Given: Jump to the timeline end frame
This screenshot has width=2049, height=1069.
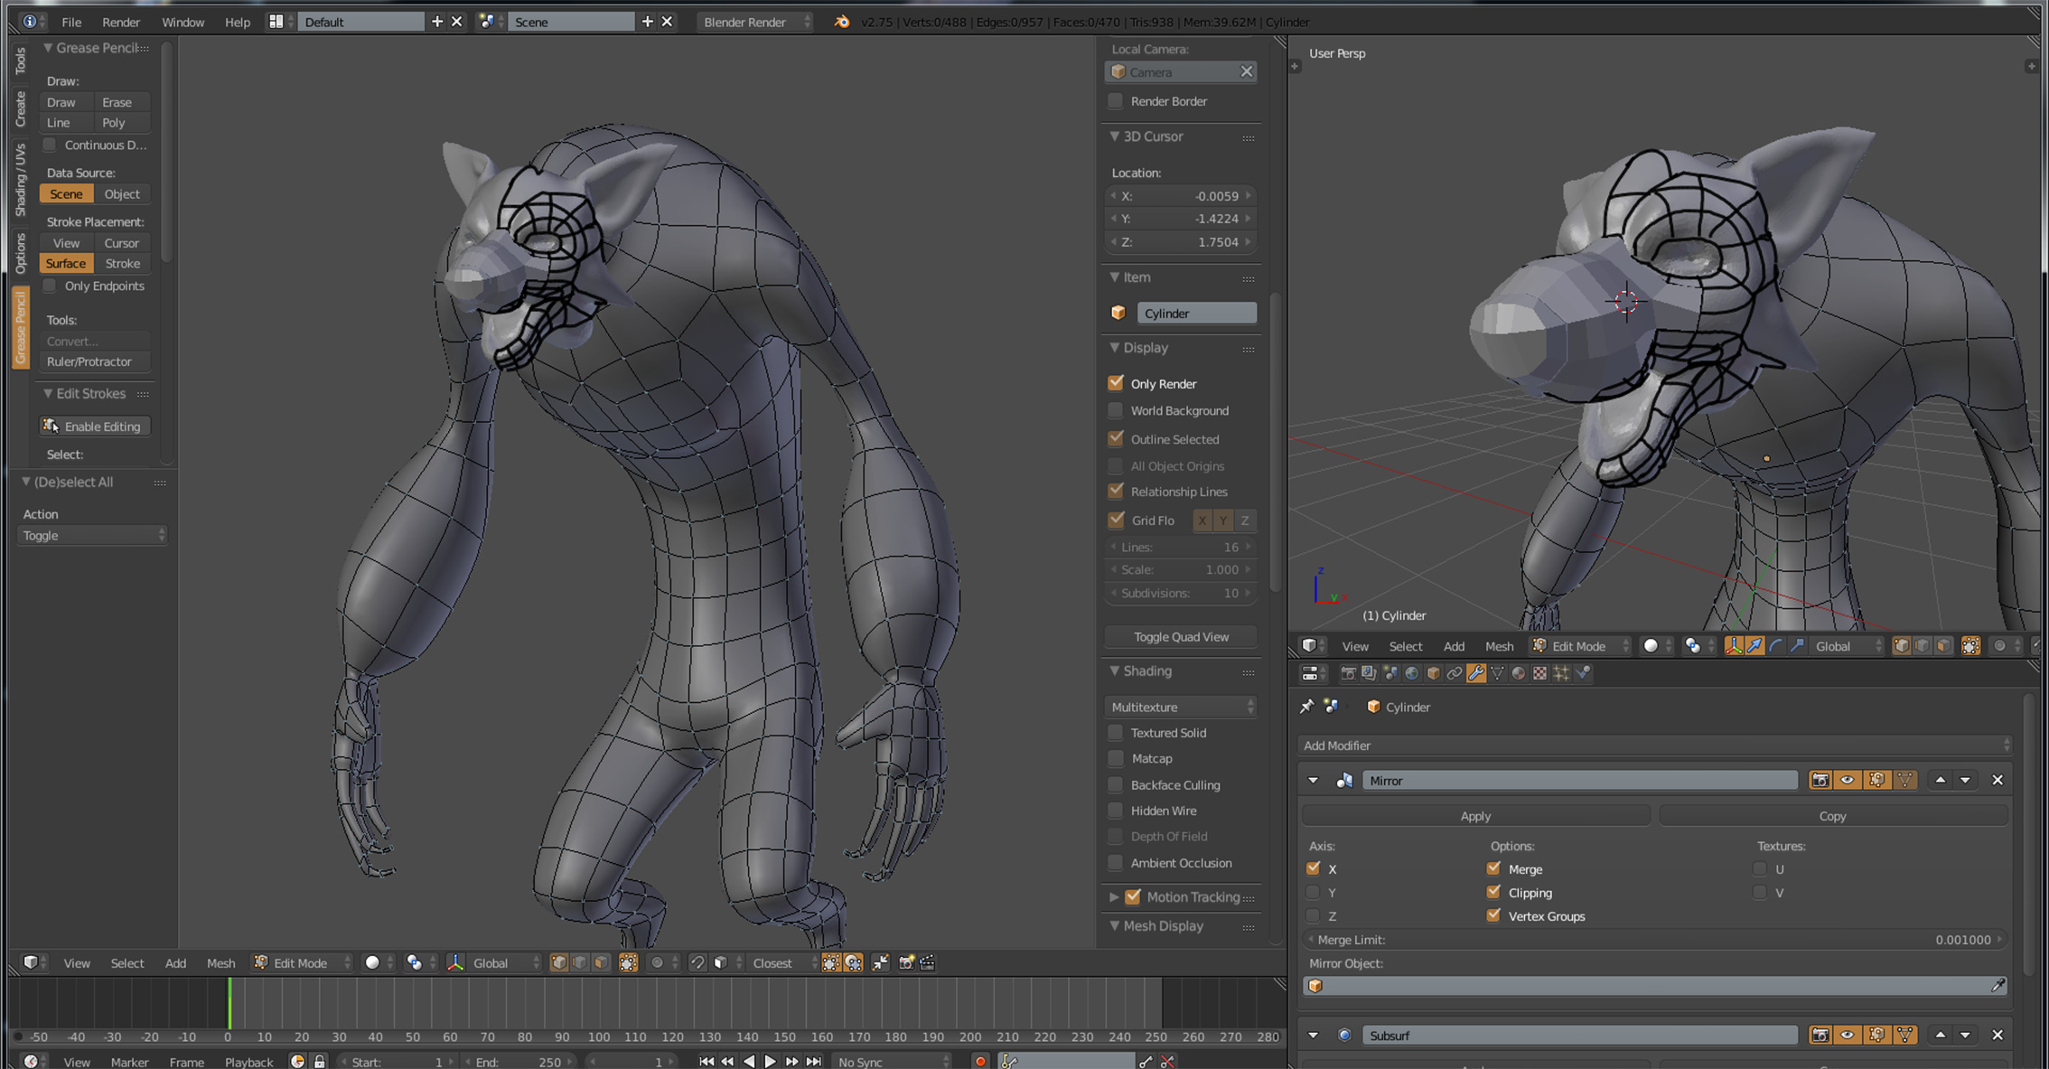Looking at the screenshot, I should click(x=814, y=1062).
